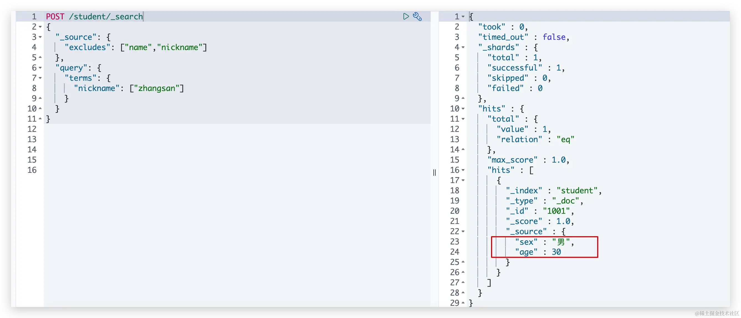Fold the outer hits object in response
This screenshot has height=318, width=741.
point(463,109)
